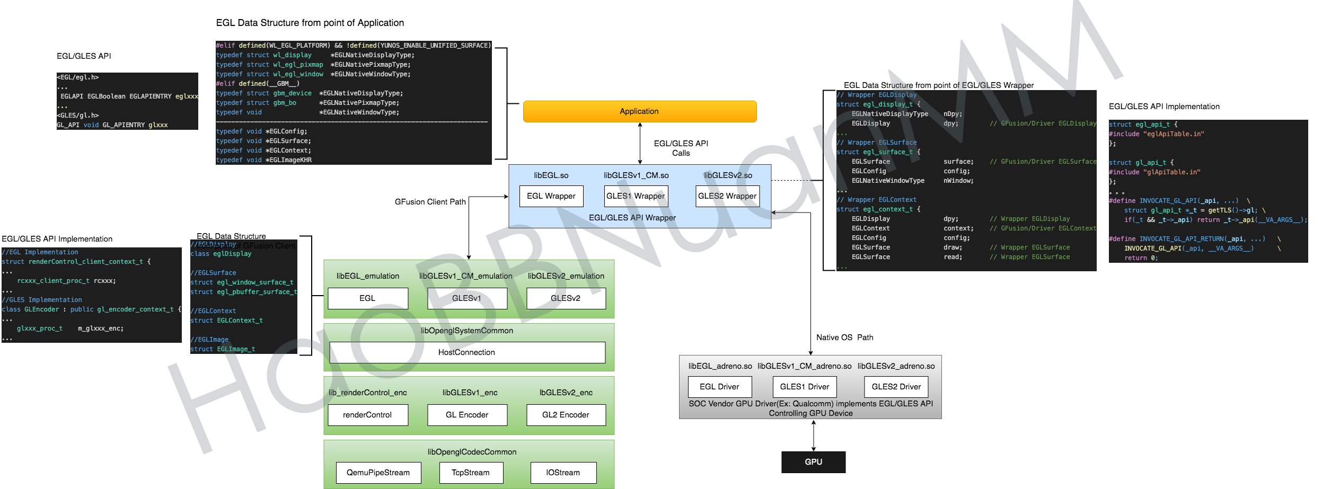Select the GLESv2 emulation box

click(566, 298)
